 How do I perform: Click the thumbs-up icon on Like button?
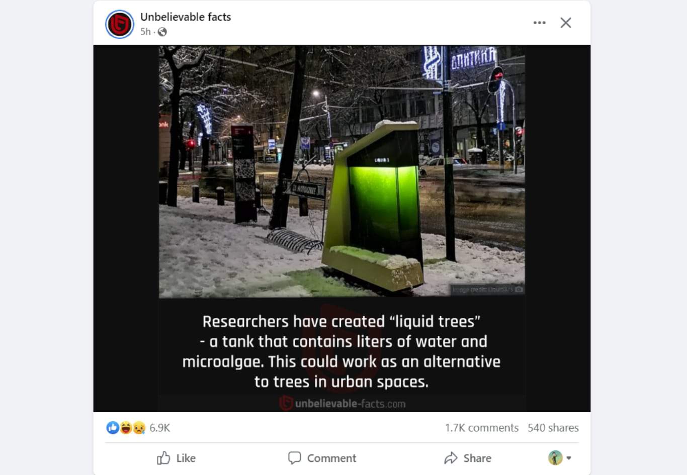pos(163,458)
